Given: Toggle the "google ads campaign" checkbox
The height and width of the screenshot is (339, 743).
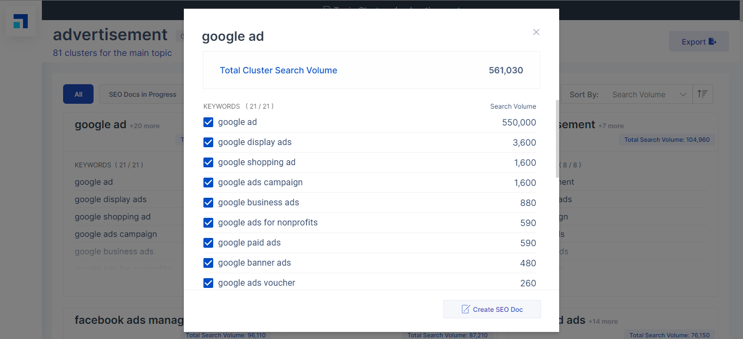Looking at the screenshot, I should pos(208,183).
